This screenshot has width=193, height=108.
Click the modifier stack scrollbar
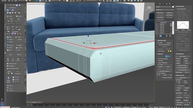pos(173,28)
